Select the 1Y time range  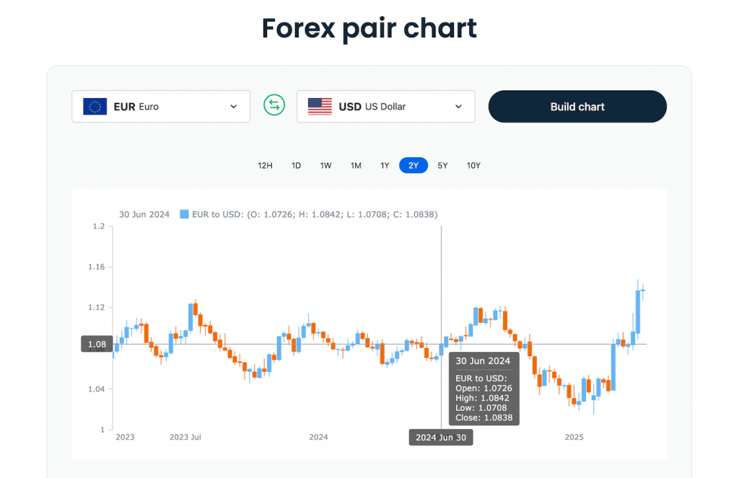coord(384,165)
